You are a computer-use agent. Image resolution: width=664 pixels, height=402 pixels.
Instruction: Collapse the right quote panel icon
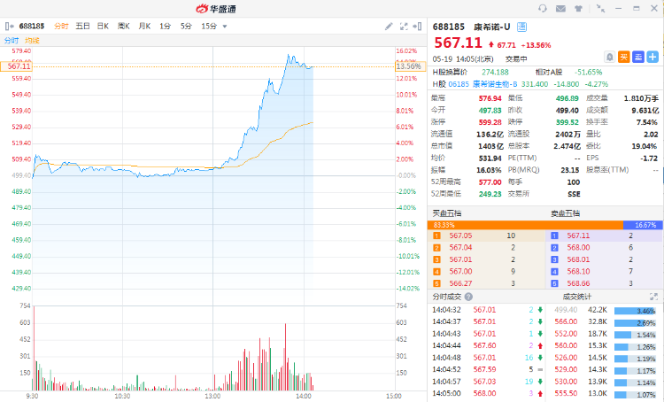point(417,27)
